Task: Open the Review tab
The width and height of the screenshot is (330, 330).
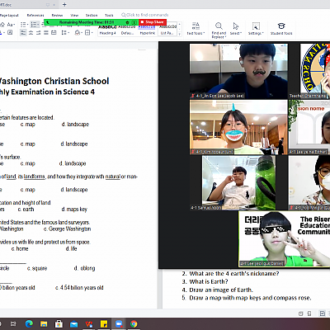Action: pyautogui.click(x=57, y=15)
